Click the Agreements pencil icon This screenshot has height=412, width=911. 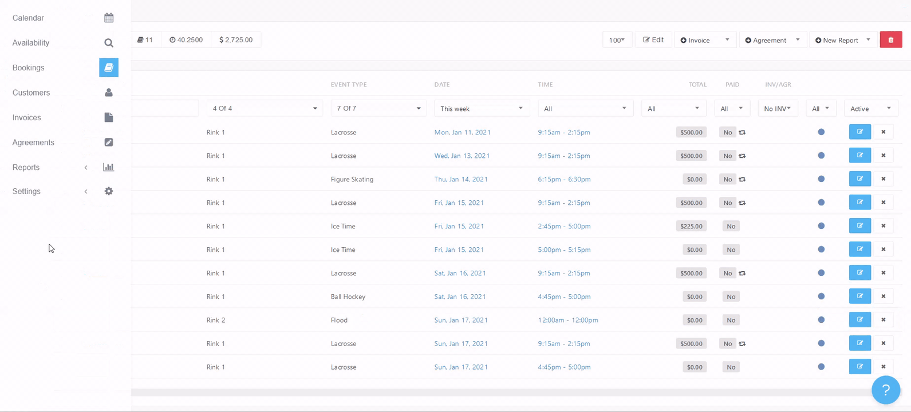pos(109,142)
